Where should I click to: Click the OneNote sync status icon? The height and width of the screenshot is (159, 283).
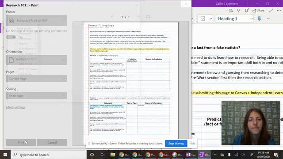230,11
